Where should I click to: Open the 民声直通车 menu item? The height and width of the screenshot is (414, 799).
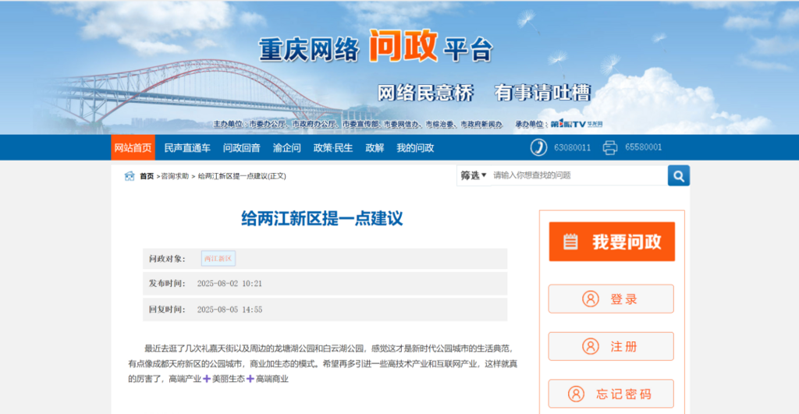click(187, 148)
